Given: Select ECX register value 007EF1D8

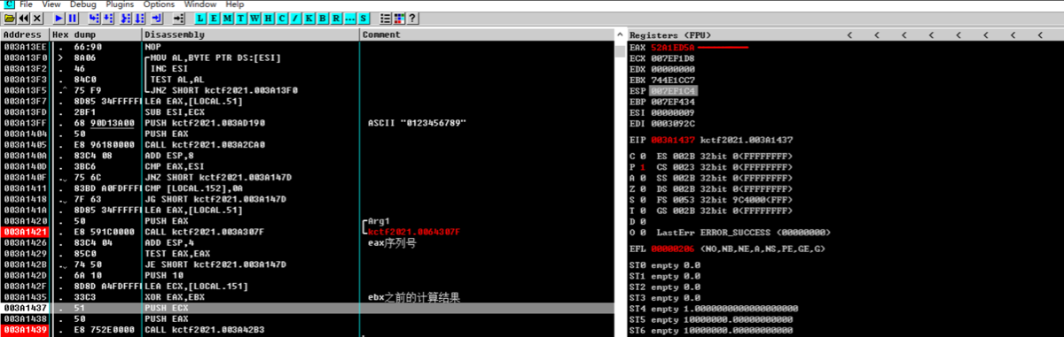Looking at the screenshot, I should point(672,57).
